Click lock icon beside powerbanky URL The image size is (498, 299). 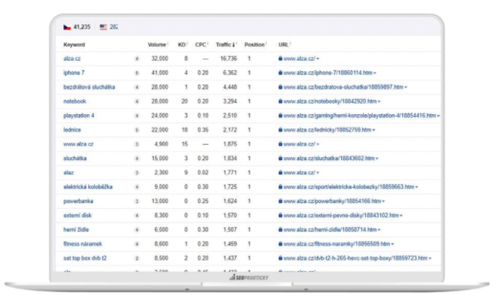coord(280,201)
